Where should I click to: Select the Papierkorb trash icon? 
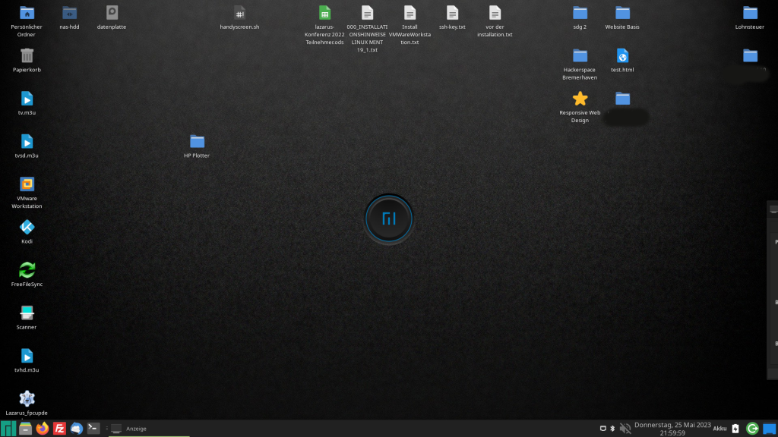point(27,55)
